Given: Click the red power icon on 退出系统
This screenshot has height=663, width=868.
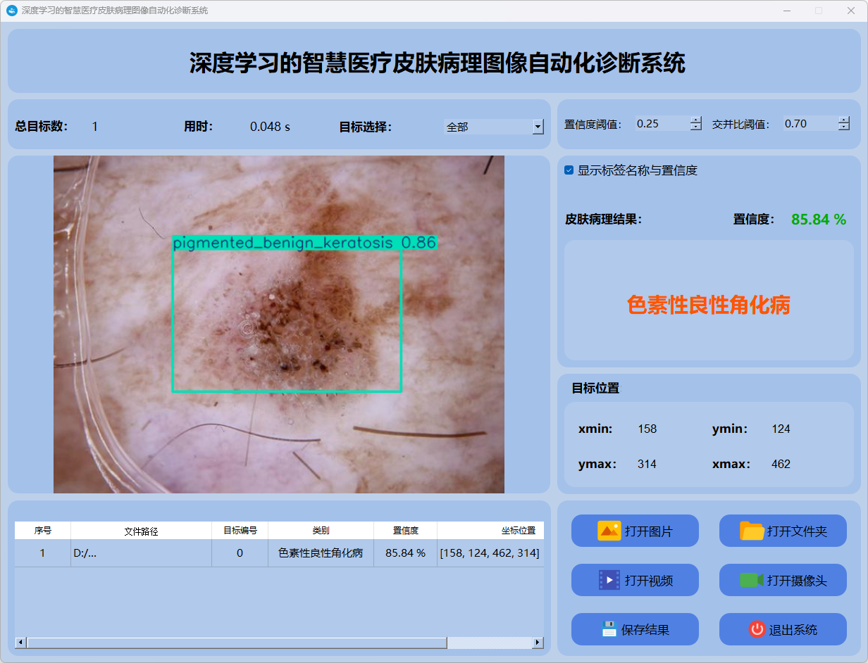Looking at the screenshot, I should click(757, 629).
